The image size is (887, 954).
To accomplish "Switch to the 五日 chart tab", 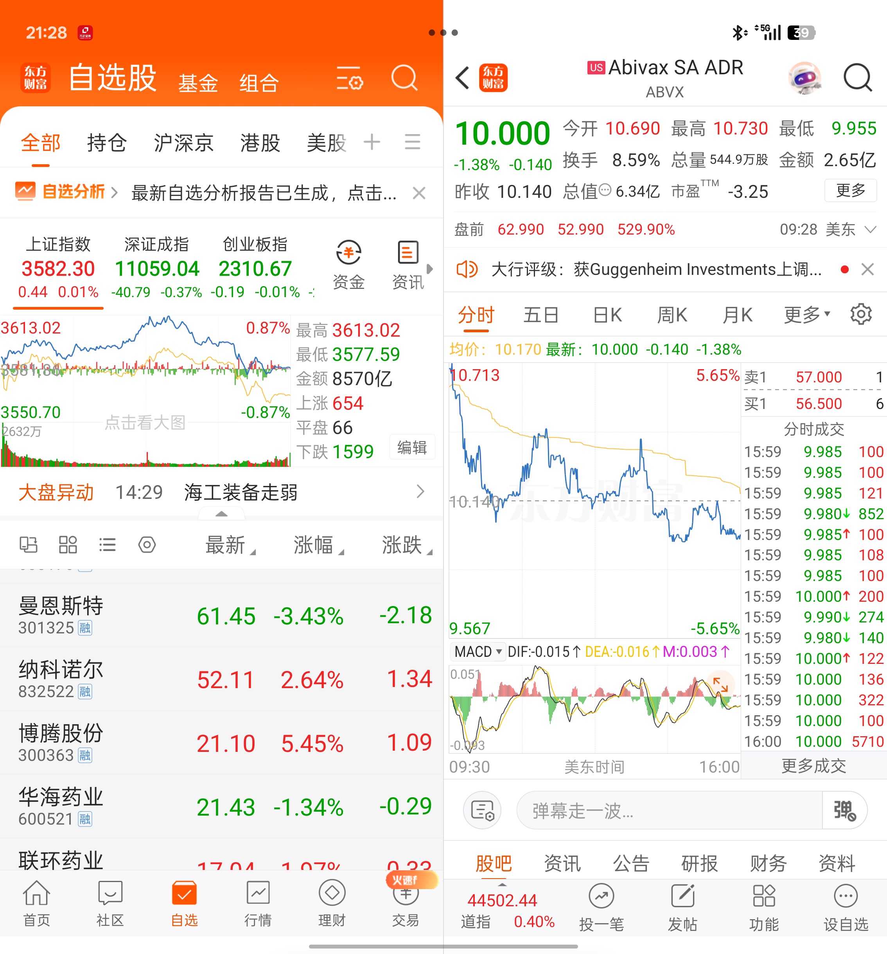I will [x=541, y=315].
